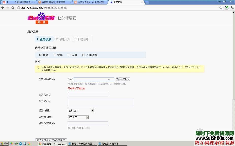Enable the 软件 media checkbox
The width and height of the screenshot is (235, 146).
click(x=55, y=55)
